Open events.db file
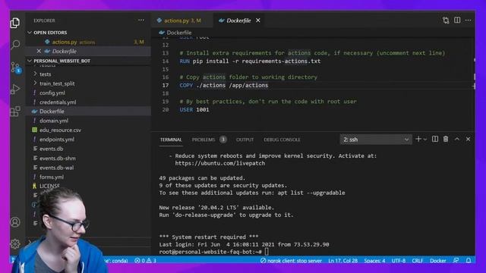The height and width of the screenshot is (273, 486). [x=51, y=149]
